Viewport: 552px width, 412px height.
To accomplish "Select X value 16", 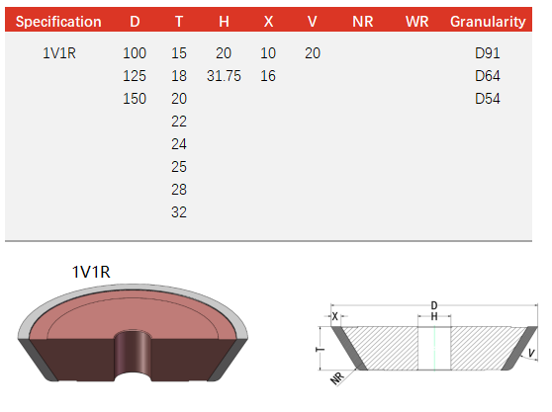I will tap(268, 76).
